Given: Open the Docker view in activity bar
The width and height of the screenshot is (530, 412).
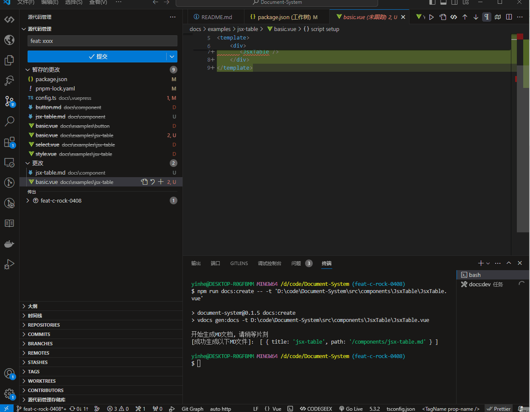Looking at the screenshot, I should 9,244.
